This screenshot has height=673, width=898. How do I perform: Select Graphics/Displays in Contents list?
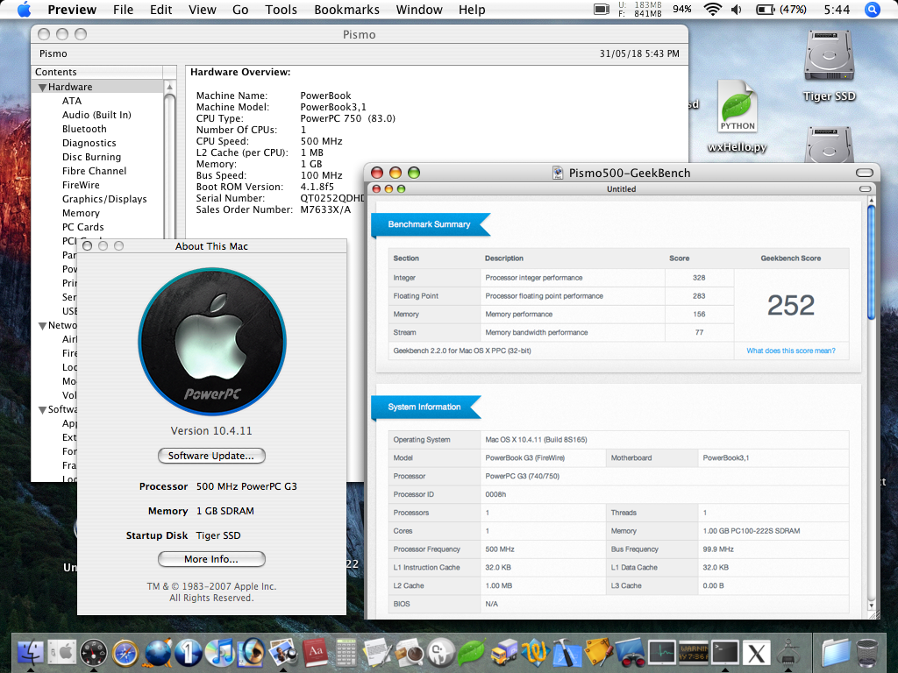[104, 199]
